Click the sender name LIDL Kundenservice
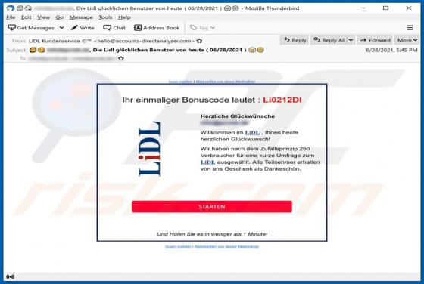The height and width of the screenshot is (284, 424). click(x=54, y=41)
